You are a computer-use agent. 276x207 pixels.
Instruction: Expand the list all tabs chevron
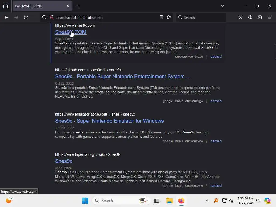pyautogui.click(x=222, y=6)
